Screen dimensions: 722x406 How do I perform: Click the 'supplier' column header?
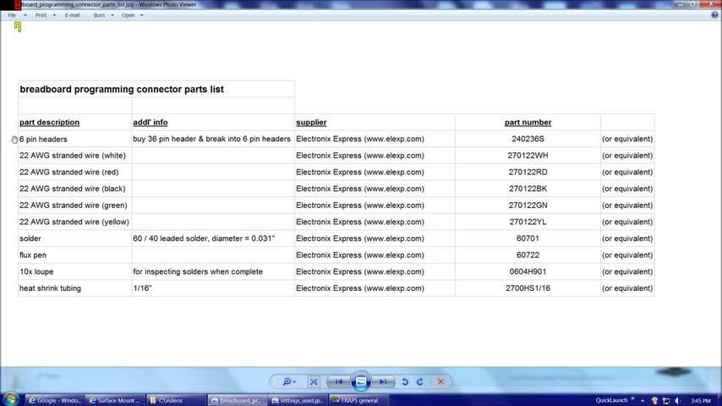(x=311, y=123)
